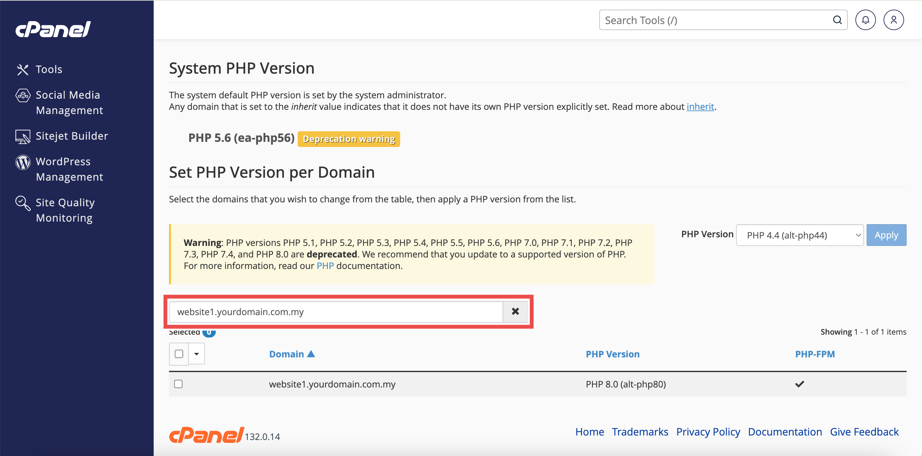Clear the domain filter with X button
Screen dimensions: 922x456
coord(515,311)
